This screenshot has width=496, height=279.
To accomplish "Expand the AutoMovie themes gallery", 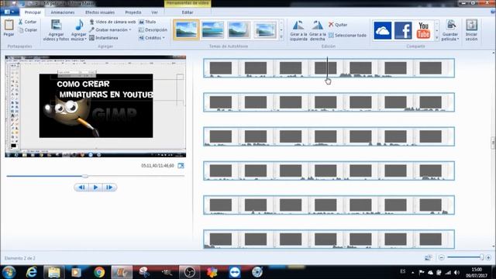I will 281,37.
